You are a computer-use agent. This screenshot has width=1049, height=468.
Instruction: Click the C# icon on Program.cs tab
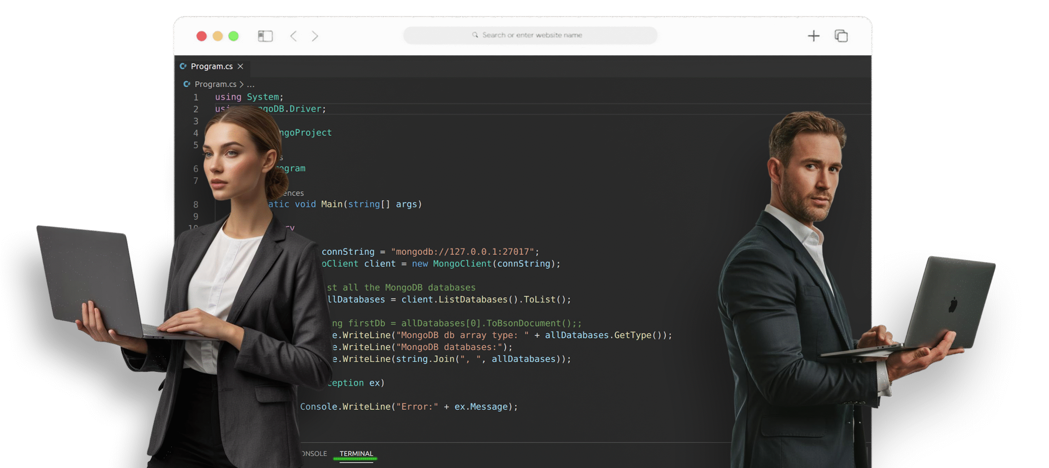pyautogui.click(x=183, y=66)
